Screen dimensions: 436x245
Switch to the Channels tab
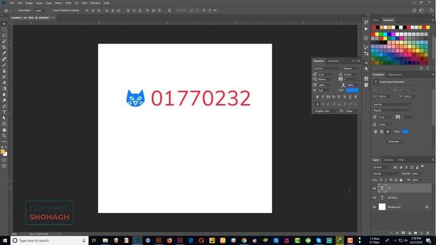(388, 160)
